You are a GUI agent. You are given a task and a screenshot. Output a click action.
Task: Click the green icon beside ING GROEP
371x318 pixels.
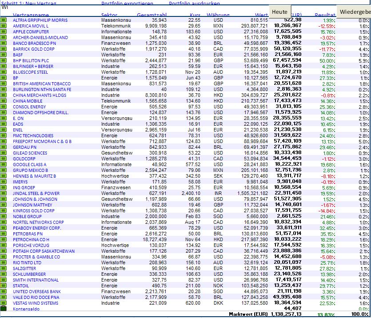(x=3, y=187)
